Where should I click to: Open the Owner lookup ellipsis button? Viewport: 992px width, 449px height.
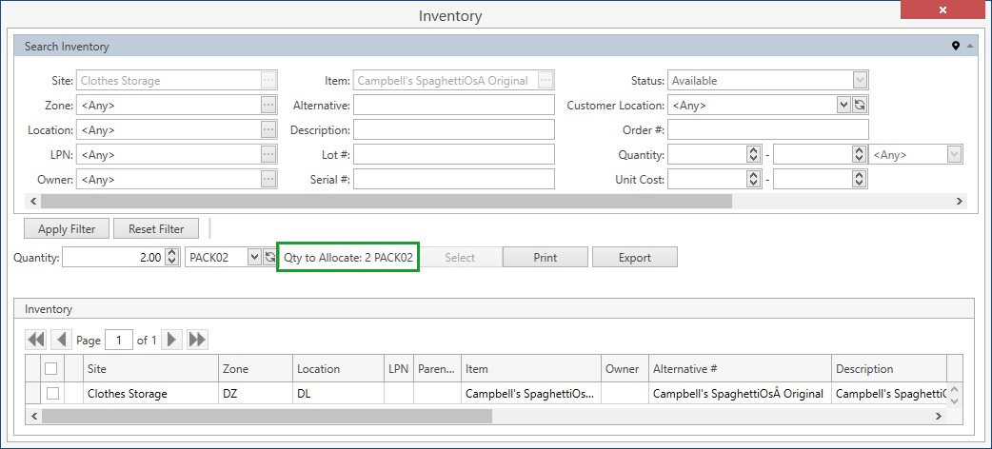(268, 179)
